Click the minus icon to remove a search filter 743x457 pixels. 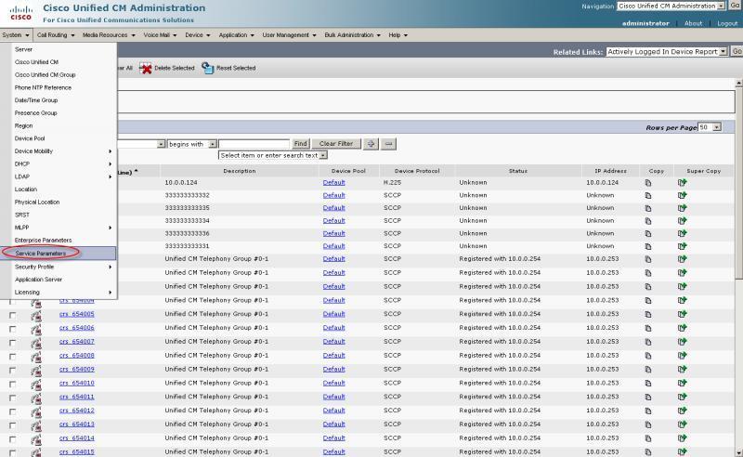(x=388, y=144)
